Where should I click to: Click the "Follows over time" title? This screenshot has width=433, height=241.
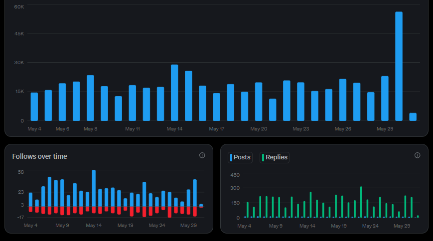pos(40,156)
